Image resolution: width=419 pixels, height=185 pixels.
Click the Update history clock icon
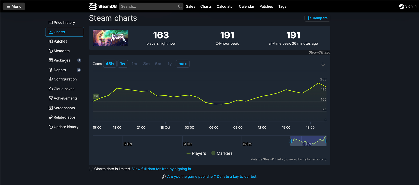click(x=51, y=127)
